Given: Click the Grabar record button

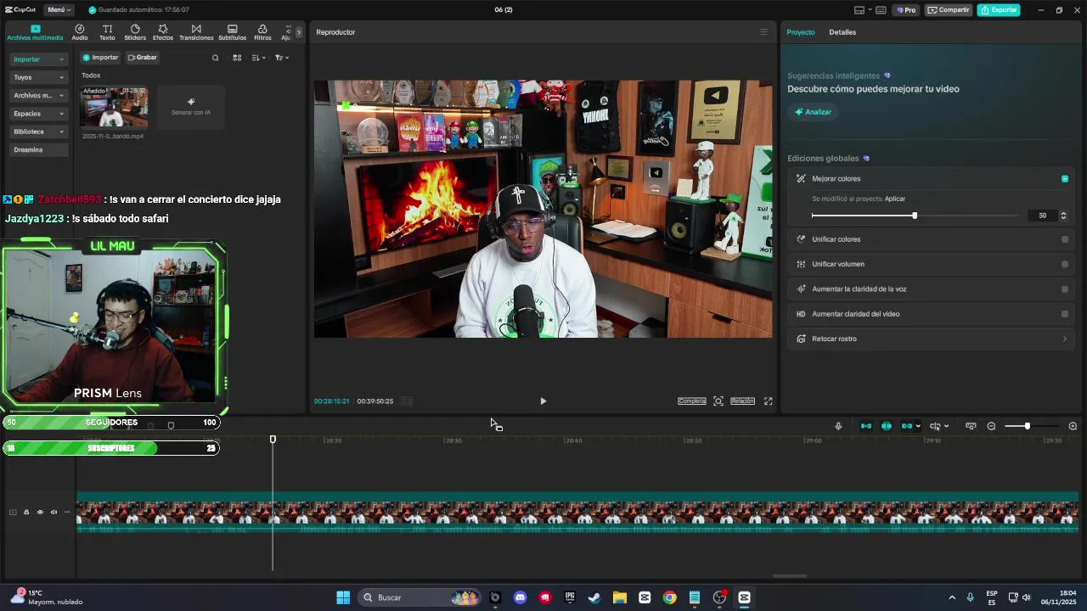Looking at the screenshot, I should pyautogui.click(x=143, y=58).
